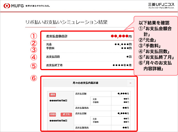Image resolution: width=178 pixels, height=132 pixels.
Task: Click the circled number ③ marker
Action: coord(33,50)
